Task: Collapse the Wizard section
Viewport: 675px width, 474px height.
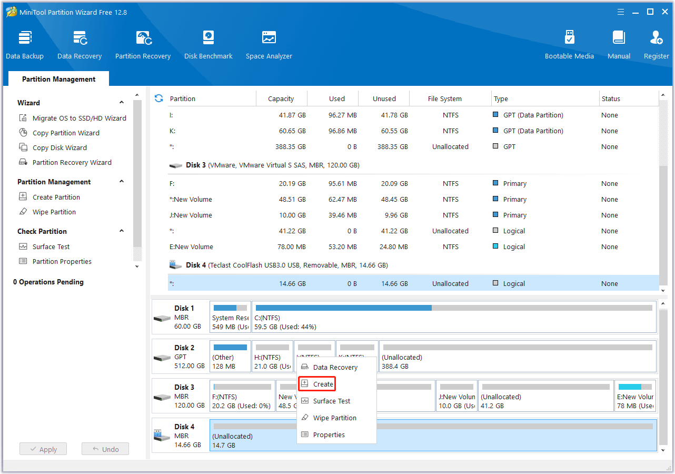Action: [x=122, y=103]
